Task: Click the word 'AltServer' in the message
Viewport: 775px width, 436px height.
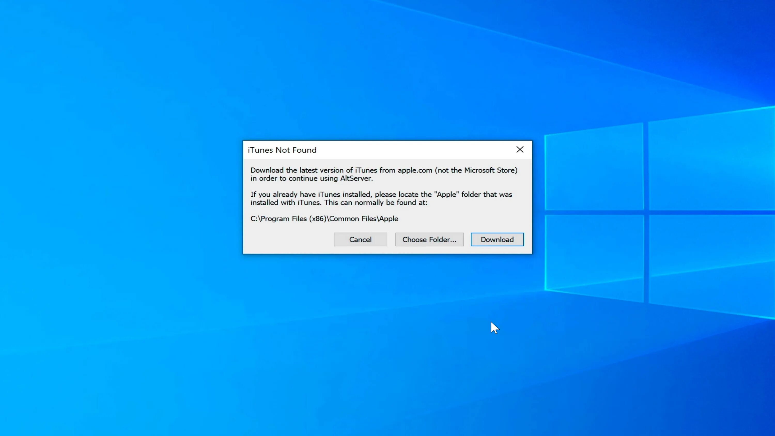Action: (x=356, y=178)
